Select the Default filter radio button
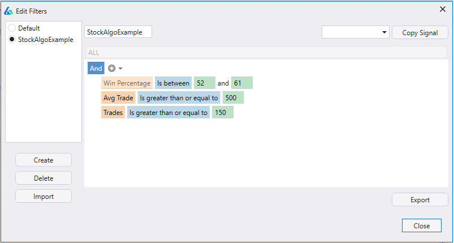454x243 pixels. point(12,28)
